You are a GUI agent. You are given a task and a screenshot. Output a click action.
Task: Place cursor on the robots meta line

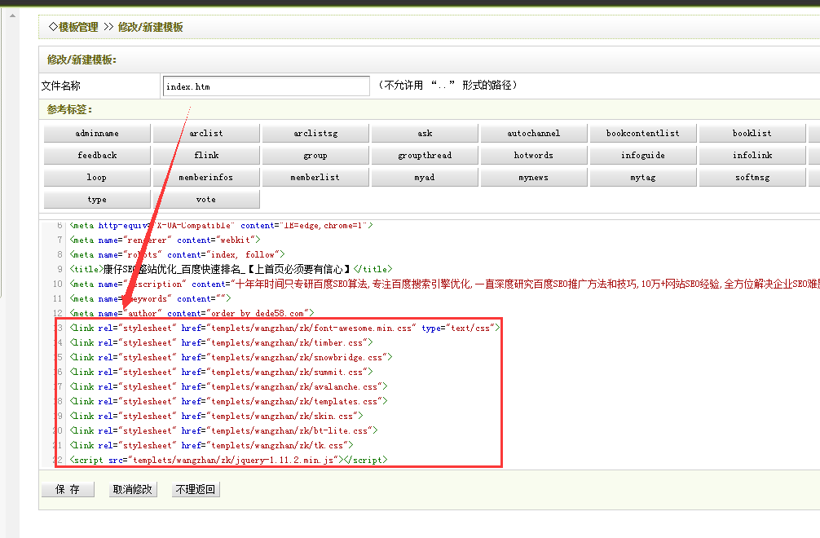(x=177, y=254)
